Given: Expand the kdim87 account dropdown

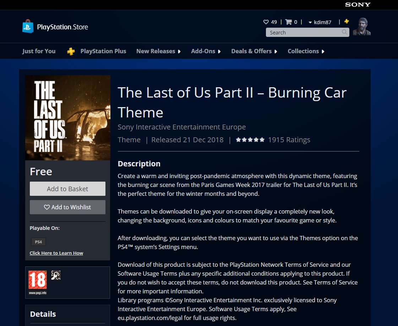Looking at the screenshot, I should [x=320, y=22].
